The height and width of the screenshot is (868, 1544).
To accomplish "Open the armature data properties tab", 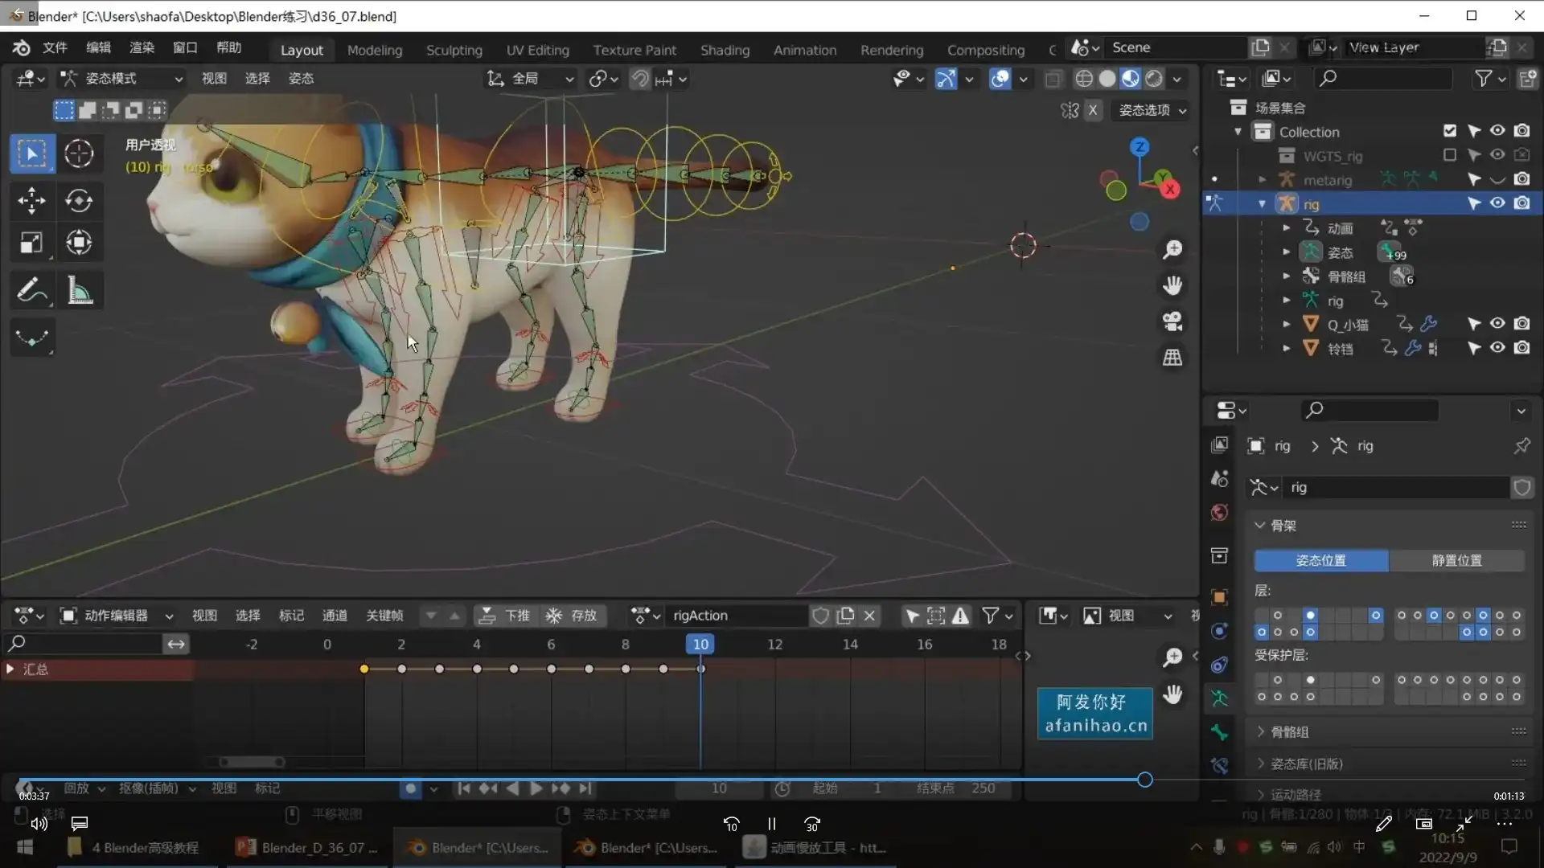I will click(1219, 698).
